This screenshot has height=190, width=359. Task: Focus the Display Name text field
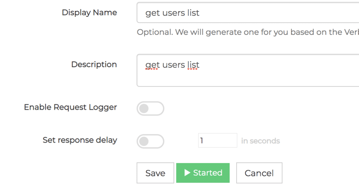click(248, 13)
